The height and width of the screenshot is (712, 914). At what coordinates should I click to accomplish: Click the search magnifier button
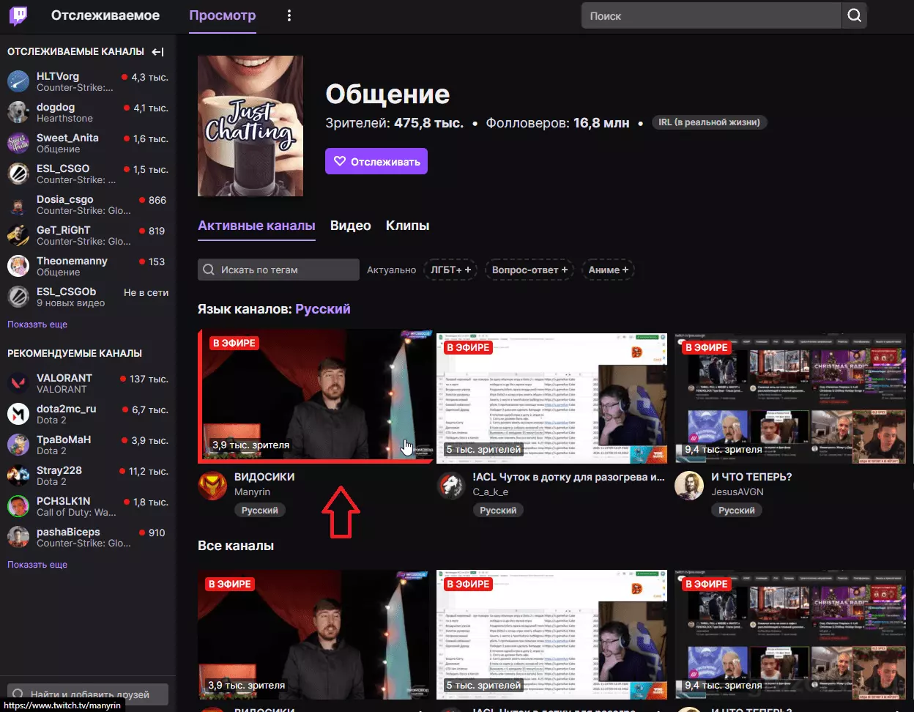click(854, 15)
